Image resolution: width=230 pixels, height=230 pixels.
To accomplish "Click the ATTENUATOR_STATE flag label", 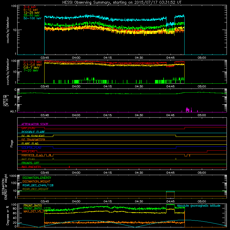I will [x=35, y=124].
